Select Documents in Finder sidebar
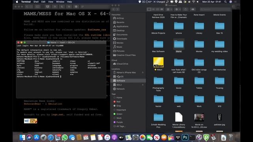The width and height of the screenshot is (253, 142). tap(122, 35)
